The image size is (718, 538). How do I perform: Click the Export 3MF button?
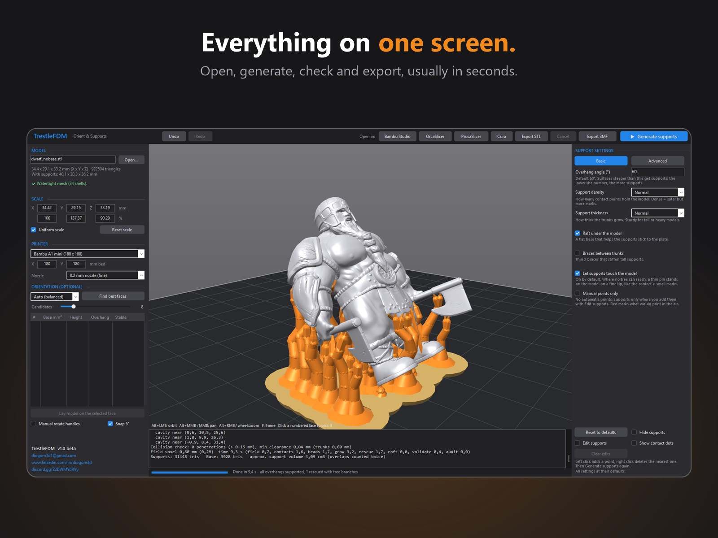597,136
